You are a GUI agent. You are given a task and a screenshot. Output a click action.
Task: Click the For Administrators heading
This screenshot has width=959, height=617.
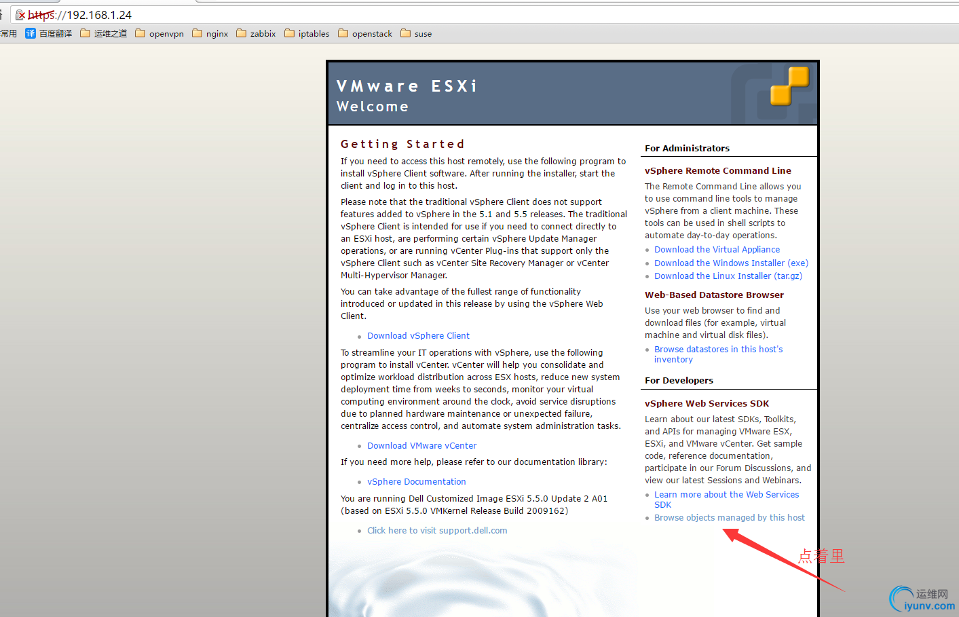point(687,149)
